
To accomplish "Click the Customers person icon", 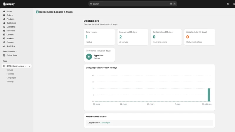I will coord(4,23).
